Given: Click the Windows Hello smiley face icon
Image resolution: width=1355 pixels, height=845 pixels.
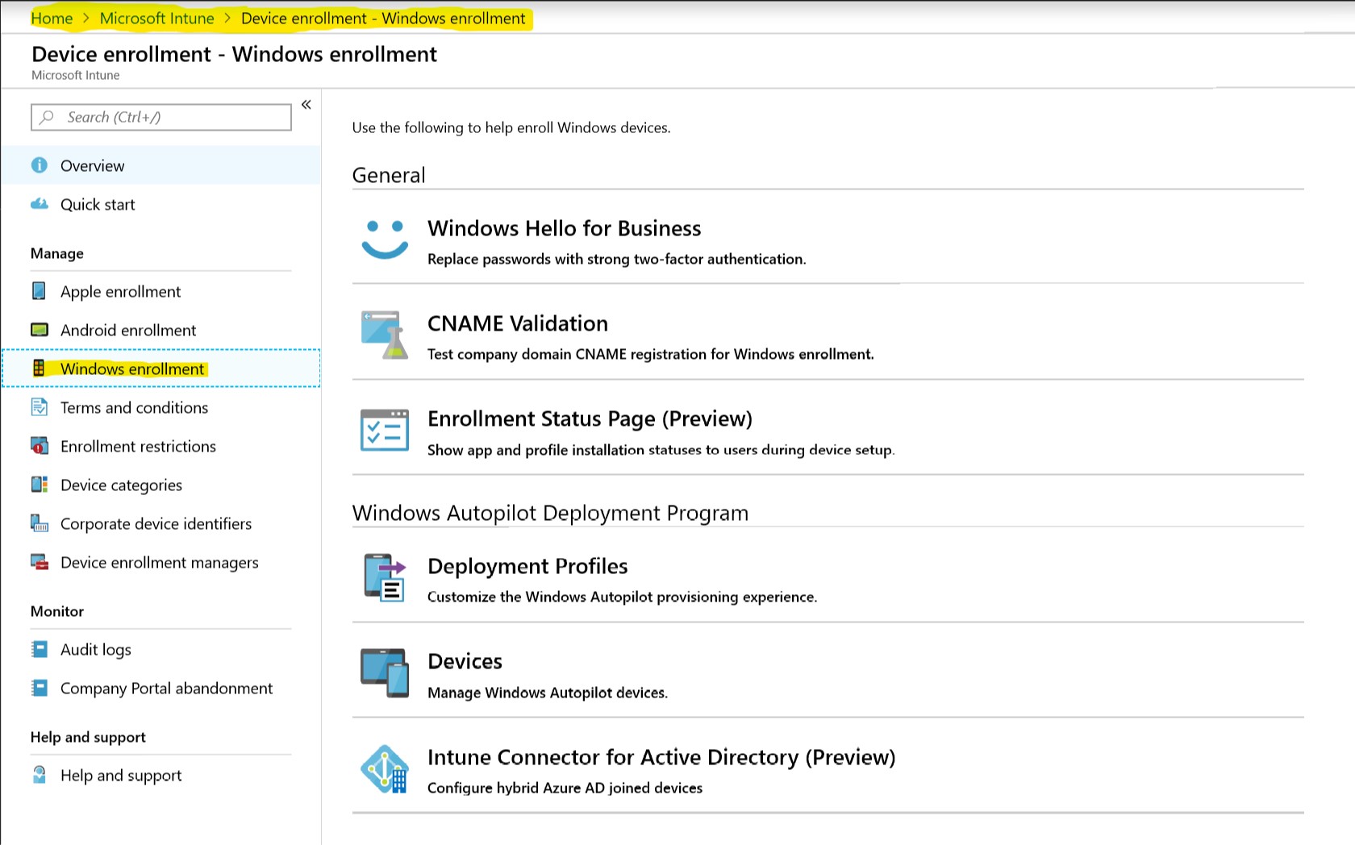Looking at the screenshot, I should [x=385, y=239].
